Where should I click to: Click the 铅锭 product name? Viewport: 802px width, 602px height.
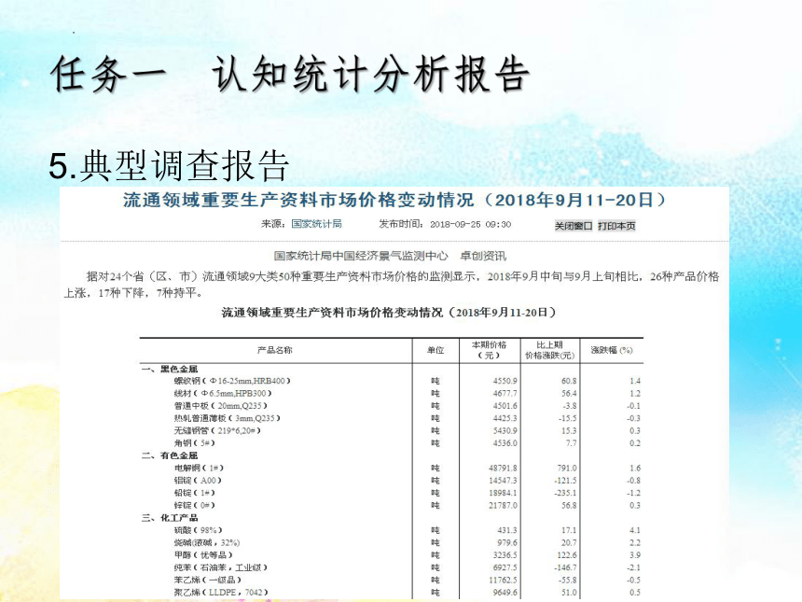tap(194, 493)
